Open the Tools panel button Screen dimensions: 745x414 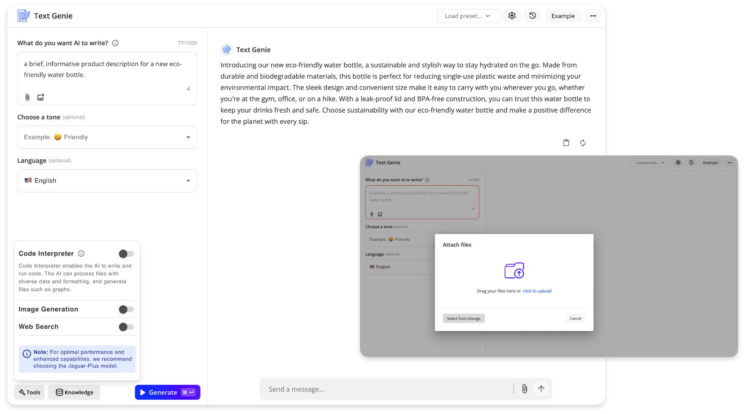[30, 392]
